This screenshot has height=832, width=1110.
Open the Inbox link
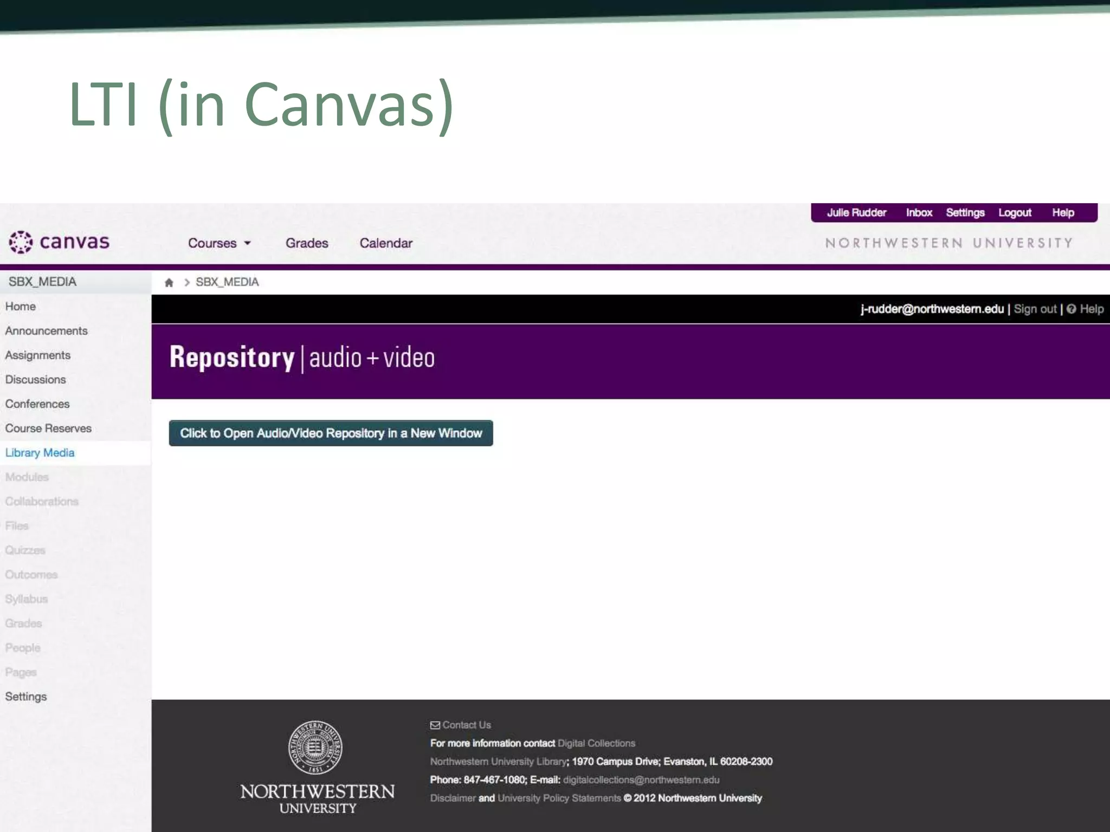919,213
